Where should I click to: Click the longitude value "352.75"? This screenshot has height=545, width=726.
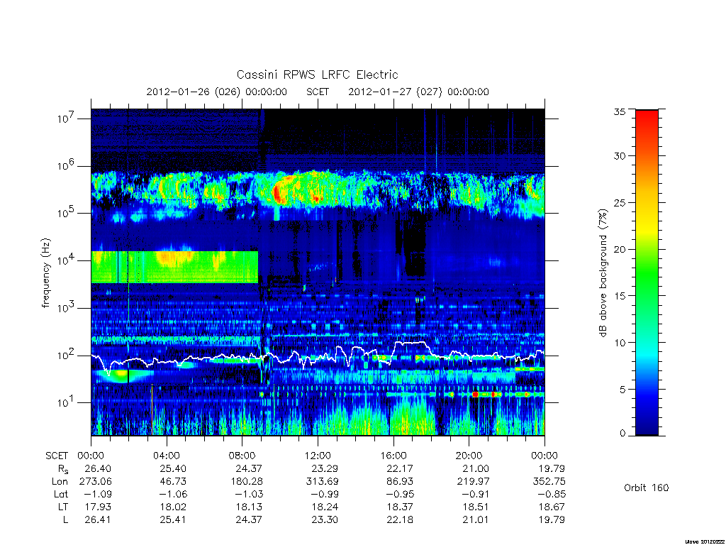(549, 482)
